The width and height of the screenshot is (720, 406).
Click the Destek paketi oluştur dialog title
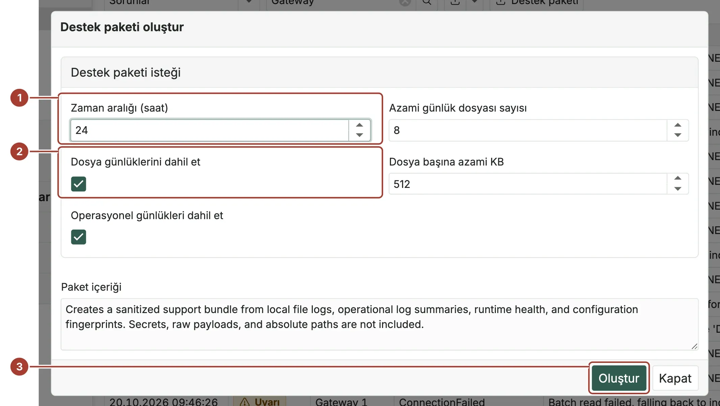tap(122, 27)
